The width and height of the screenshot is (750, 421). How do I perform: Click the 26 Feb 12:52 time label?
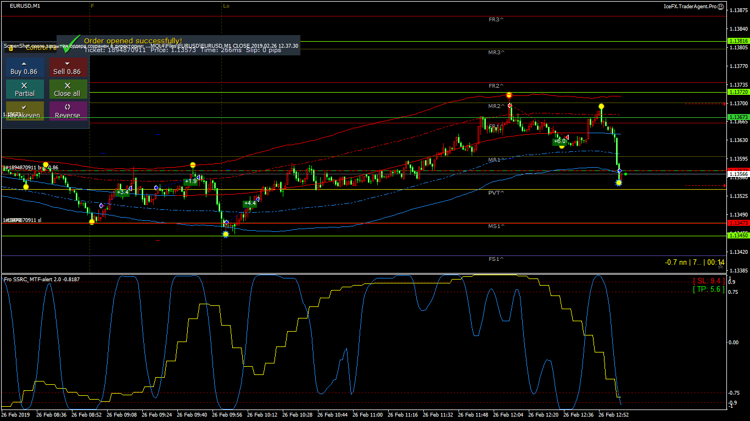click(x=614, y=415)
